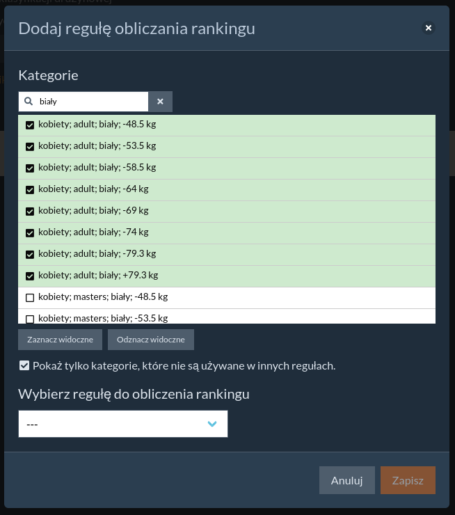Close the ranking rule dialog
This screenshot has width=455, height=515.
[429, 28]
